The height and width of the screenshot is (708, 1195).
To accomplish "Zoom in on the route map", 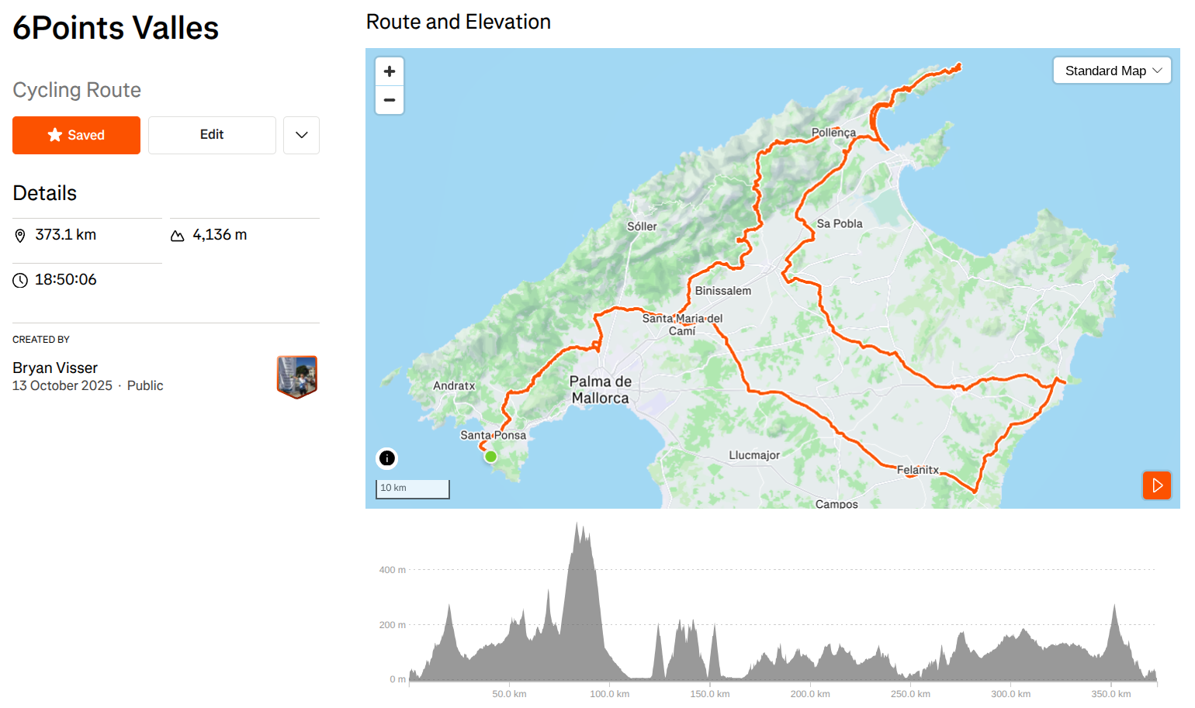I will click(x=390, y=71).
